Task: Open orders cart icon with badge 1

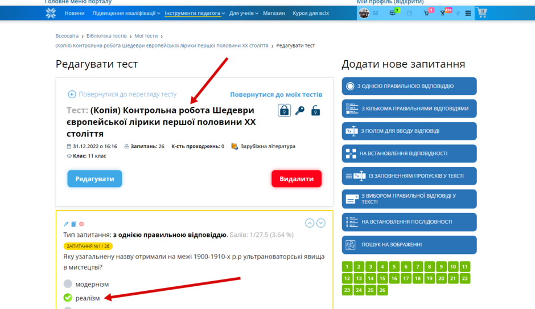Action: (427, 13)
